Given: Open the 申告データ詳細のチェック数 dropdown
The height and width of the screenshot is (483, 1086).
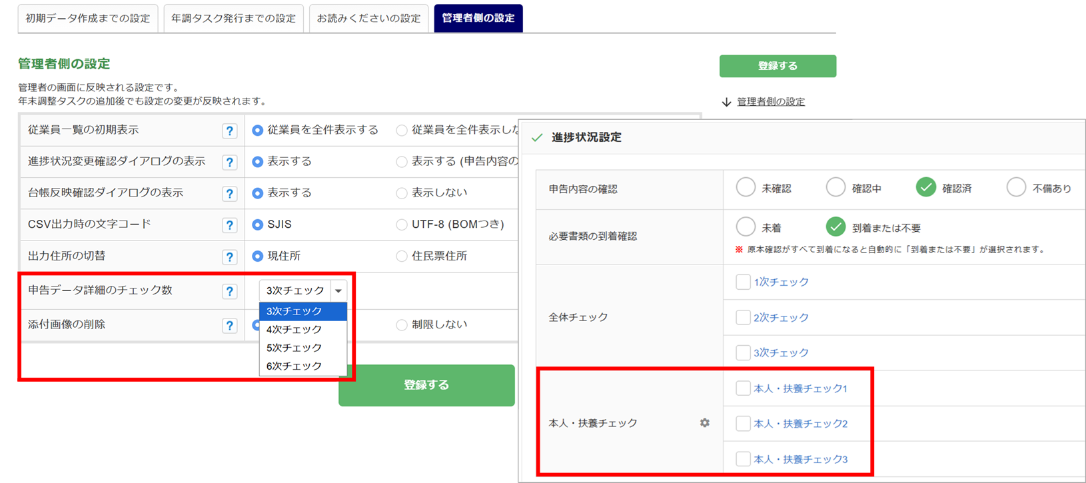Looking at the screenshot, I should click(302, 290).
